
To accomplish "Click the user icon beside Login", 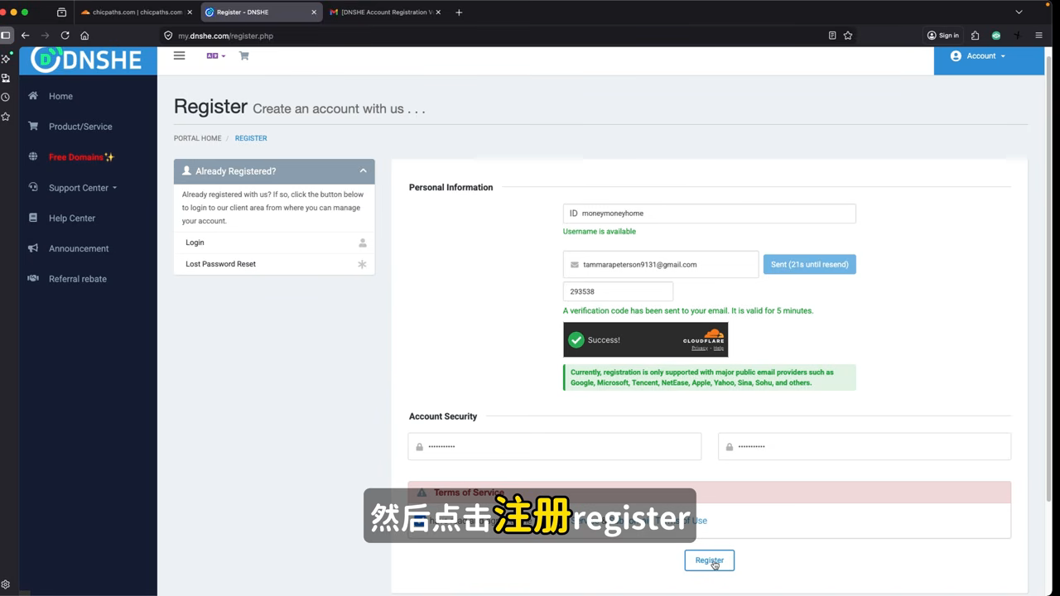I will (362, 243).
